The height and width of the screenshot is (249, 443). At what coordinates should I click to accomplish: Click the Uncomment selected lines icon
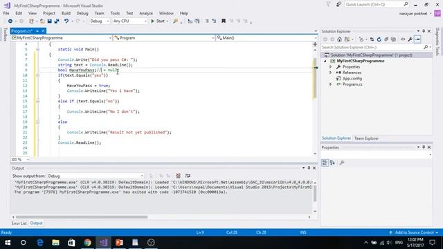[197, 21]
